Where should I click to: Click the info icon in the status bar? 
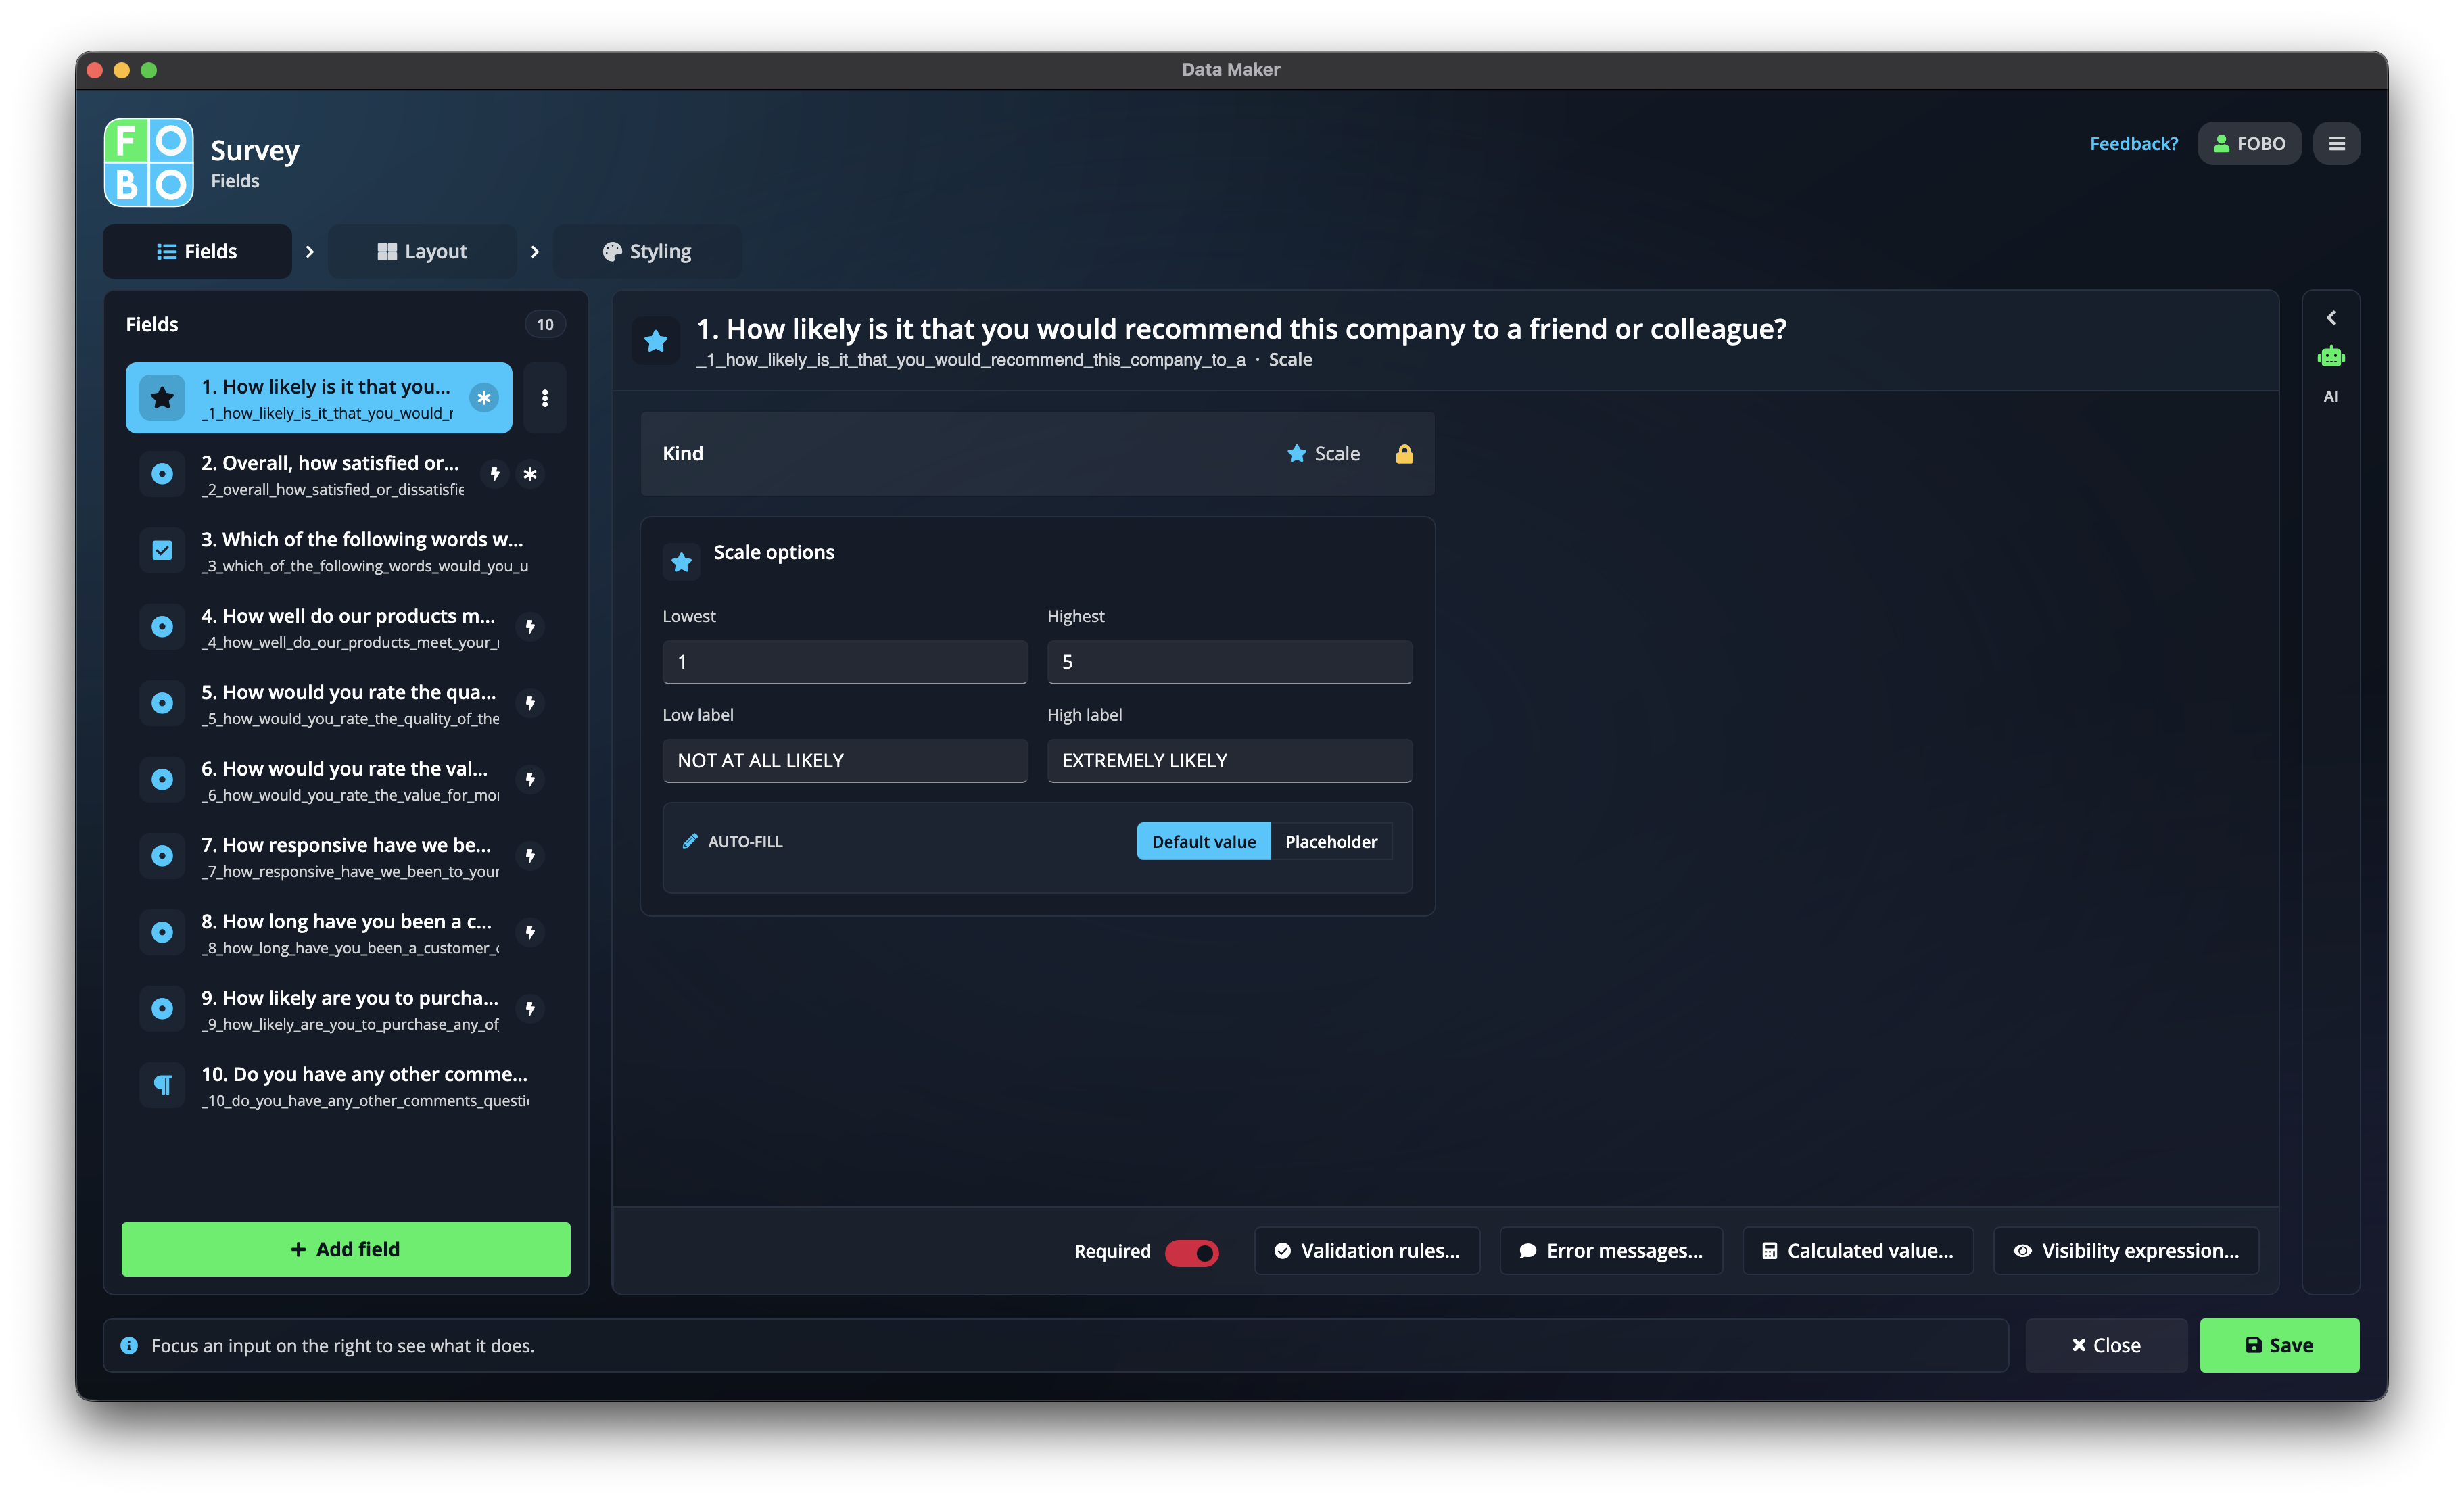pos(129,1346)
